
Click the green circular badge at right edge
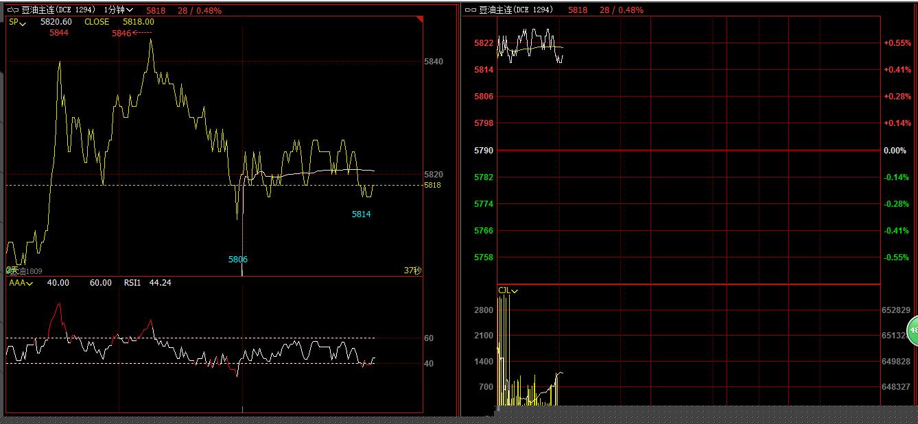[913, 331]
